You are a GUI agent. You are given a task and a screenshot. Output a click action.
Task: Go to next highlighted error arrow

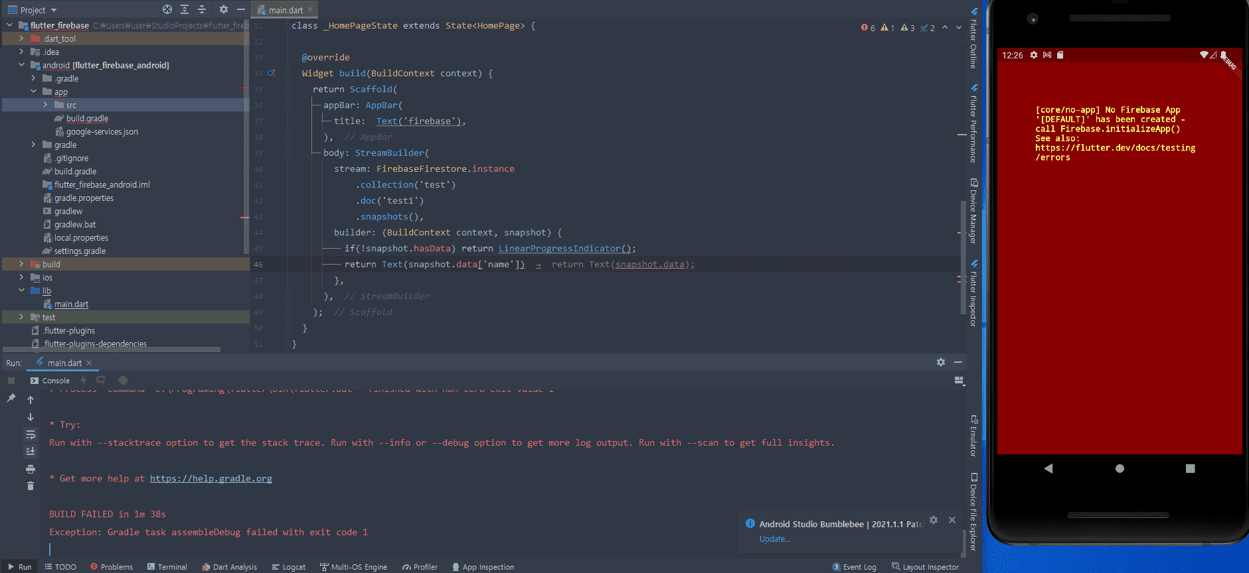(x=958, y=27)
